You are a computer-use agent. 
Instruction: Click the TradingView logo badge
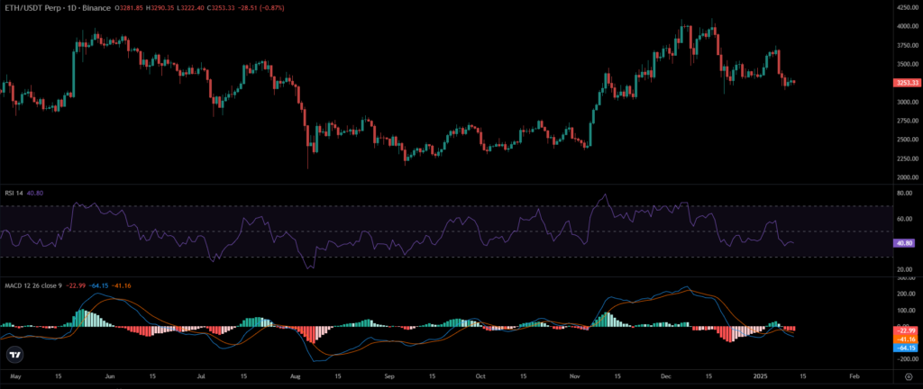pyautogui.click(x=14, y=355)
